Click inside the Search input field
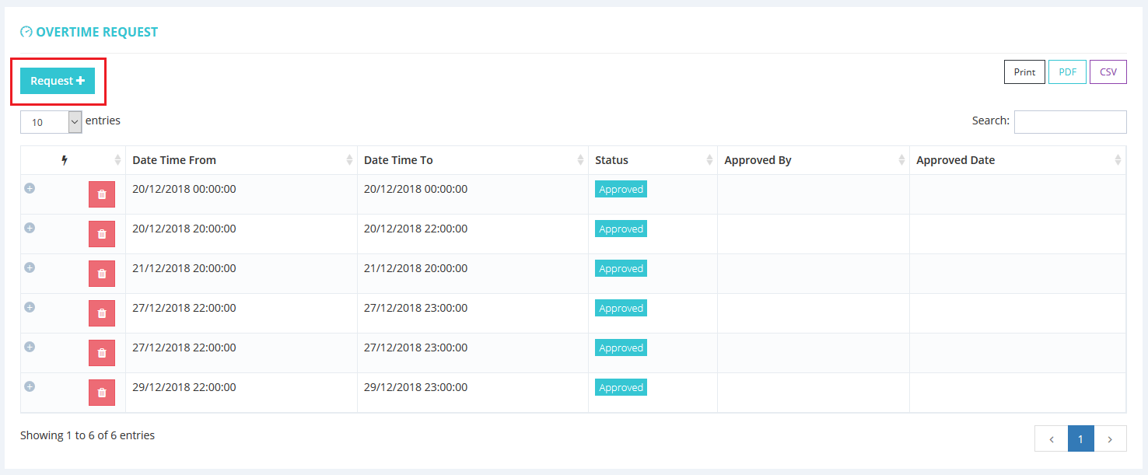Image resolution: width=1148 pixels, height=475 pixels. (x=1069, y=122)
